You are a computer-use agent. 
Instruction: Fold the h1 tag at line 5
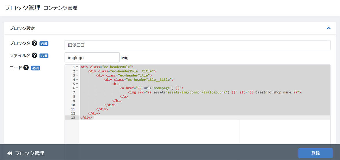click(77, 84)
